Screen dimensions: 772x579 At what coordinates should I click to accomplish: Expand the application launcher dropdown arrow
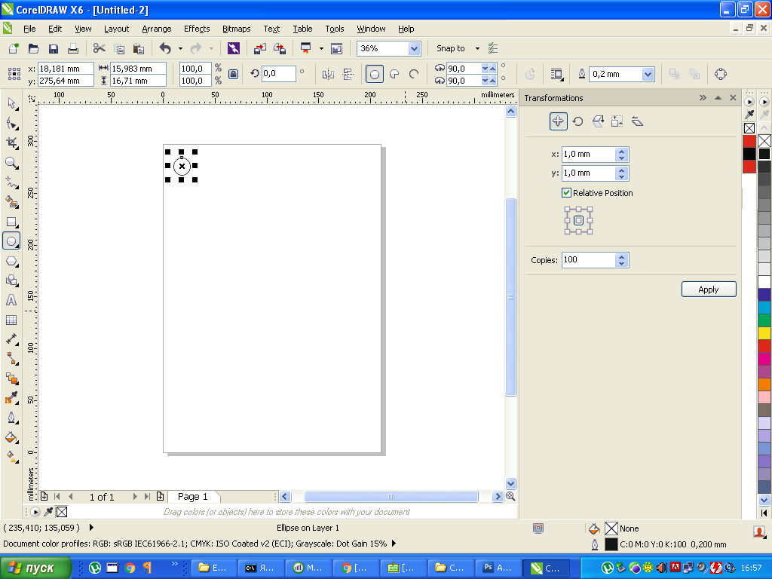point(321,48)
